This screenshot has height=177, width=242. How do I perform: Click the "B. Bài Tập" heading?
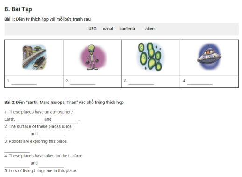tap(18, 9)
